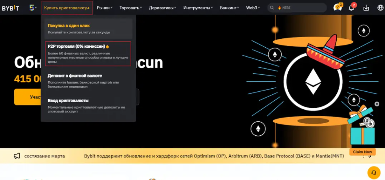Select Покупка в один клик

click(x=88, y=29)
